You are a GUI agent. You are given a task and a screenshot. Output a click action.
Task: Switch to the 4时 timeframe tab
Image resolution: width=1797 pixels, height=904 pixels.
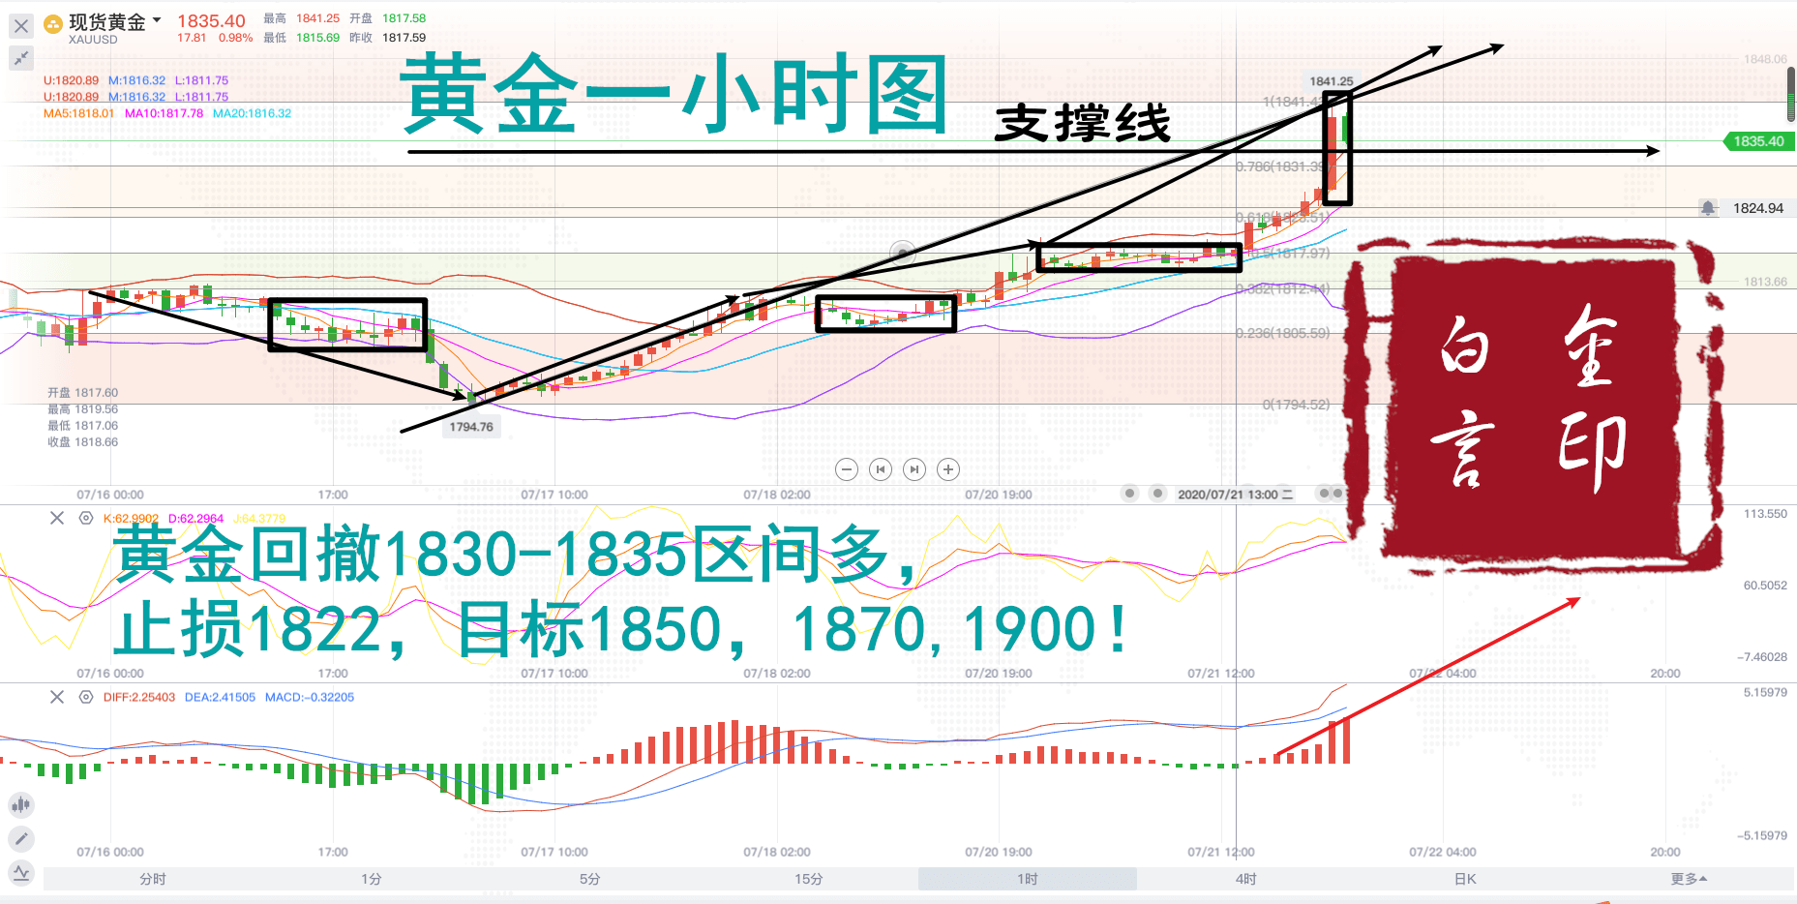1246,879
